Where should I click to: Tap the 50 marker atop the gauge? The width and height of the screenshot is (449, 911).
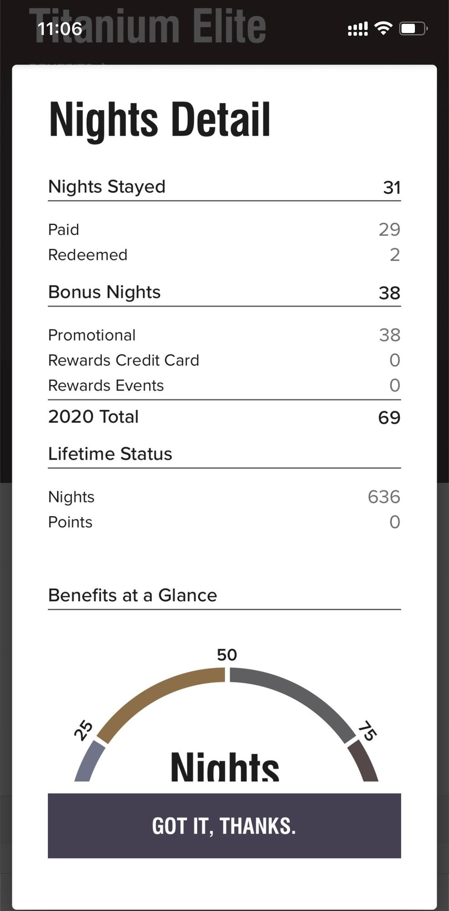[227, 655]
